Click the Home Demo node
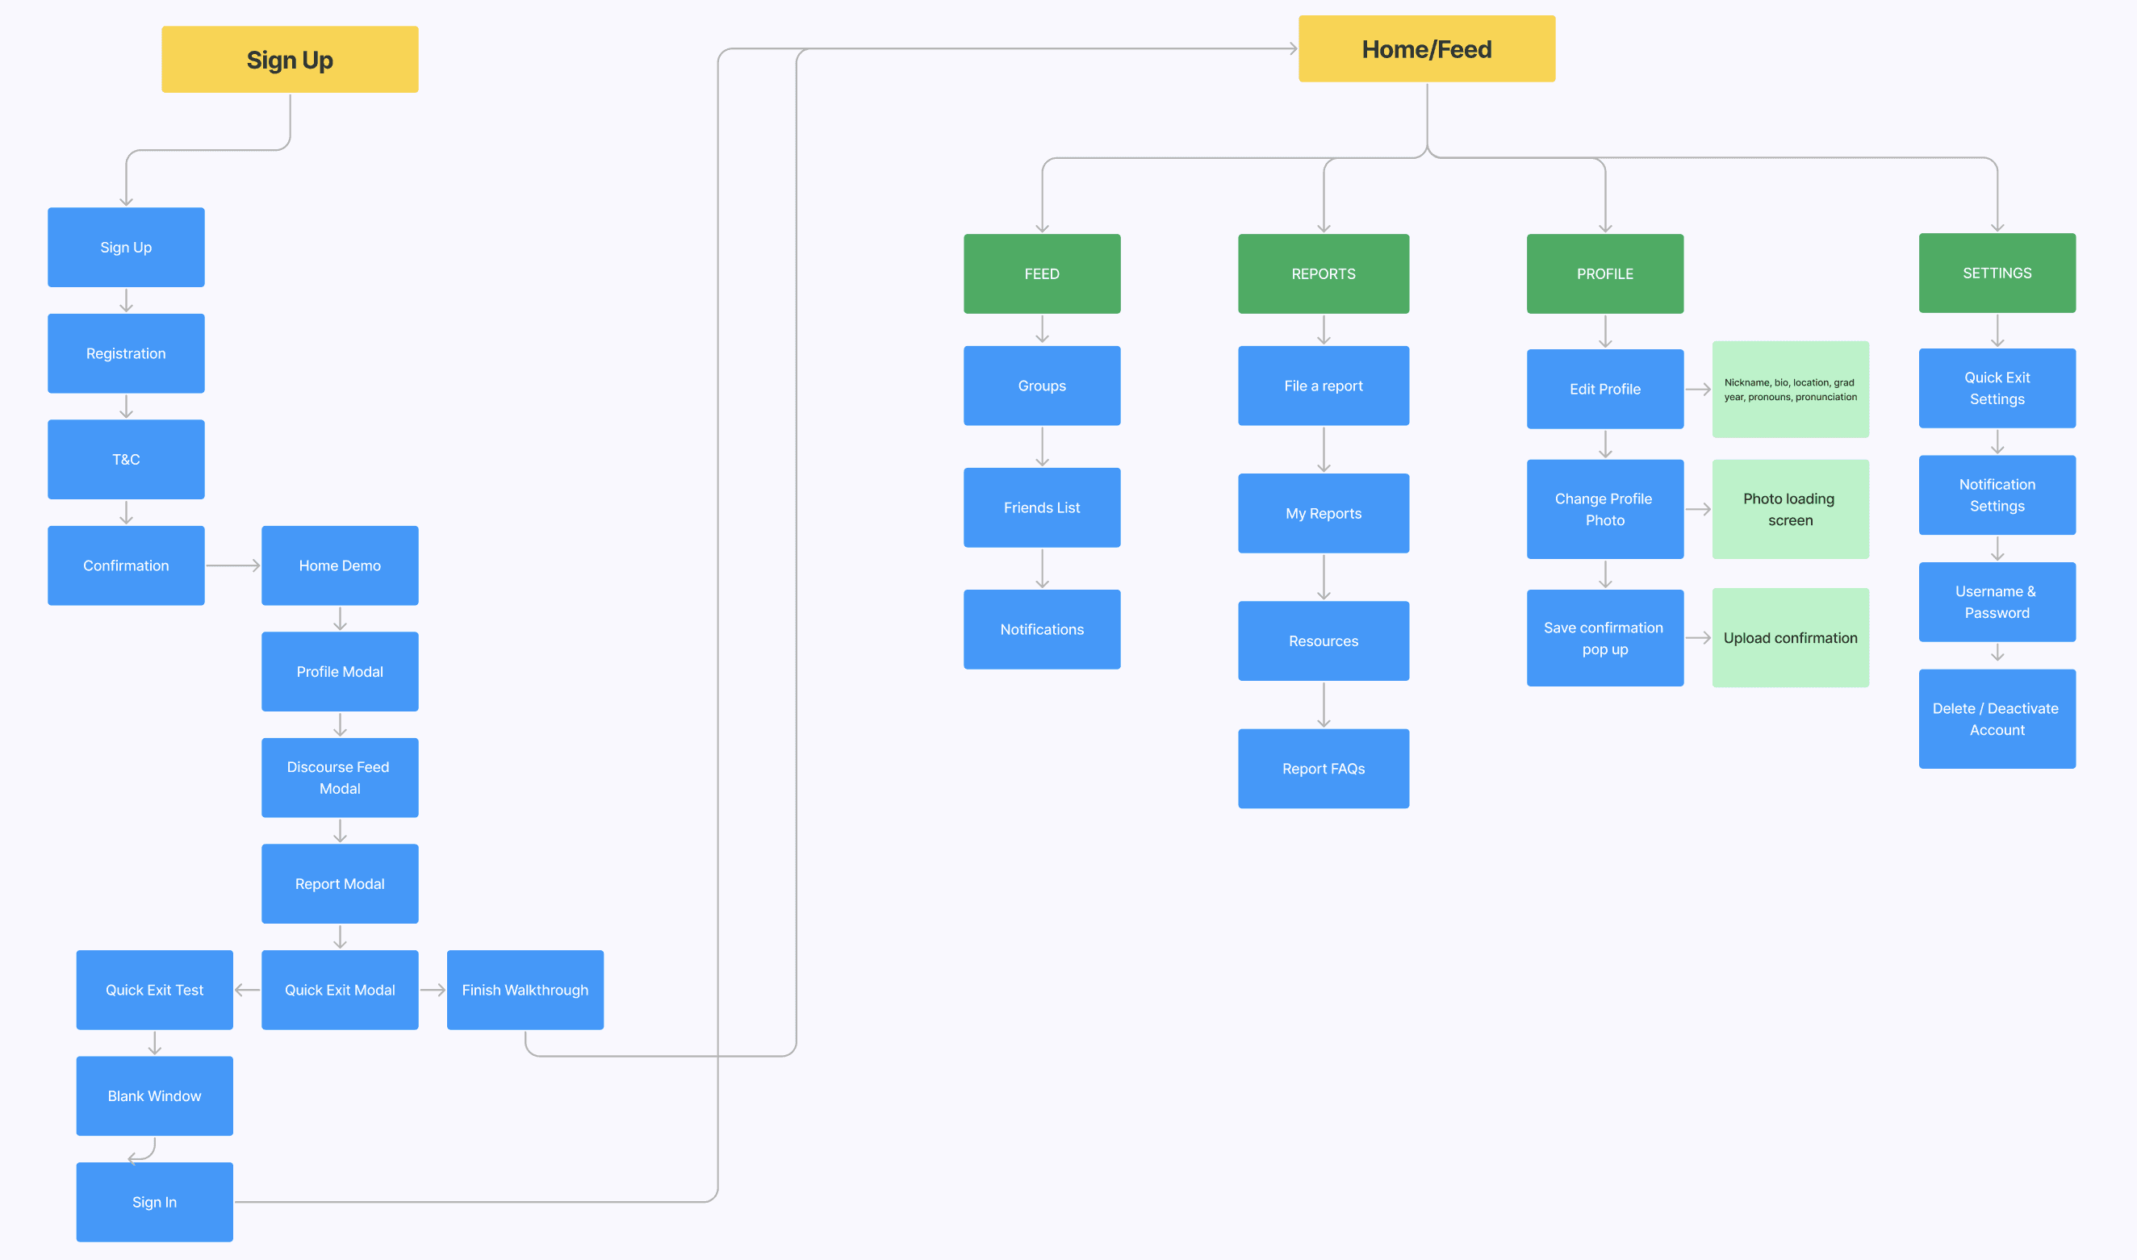This screenshot has height=1260, width=2137. (x=340, y=565)
